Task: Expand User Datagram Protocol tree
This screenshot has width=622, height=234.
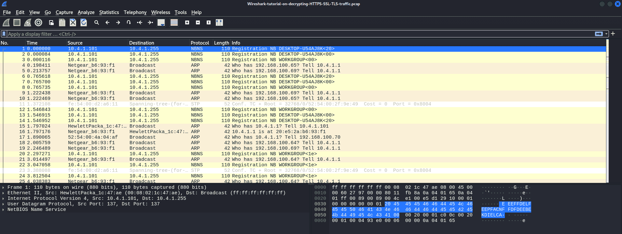Action: point(3,204)
